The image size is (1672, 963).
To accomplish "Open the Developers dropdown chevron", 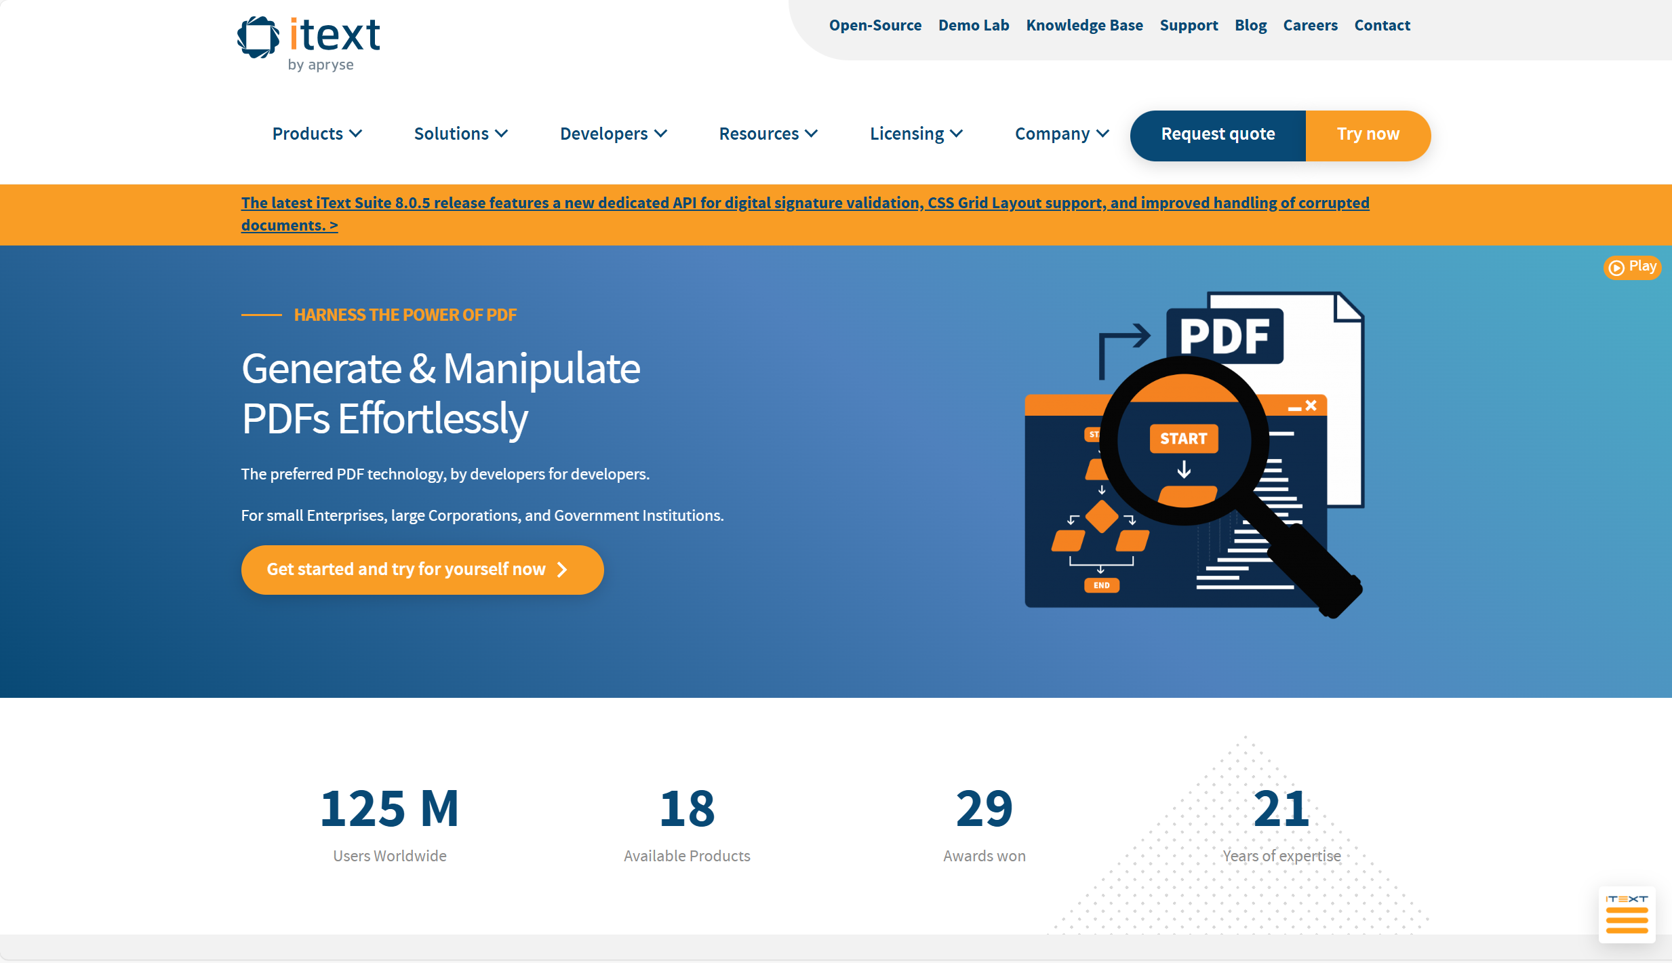I will click(661, 134).
